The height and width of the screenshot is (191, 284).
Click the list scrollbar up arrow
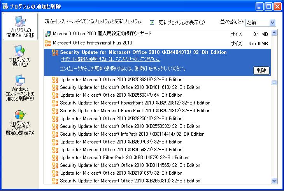[x=274, y=33]
